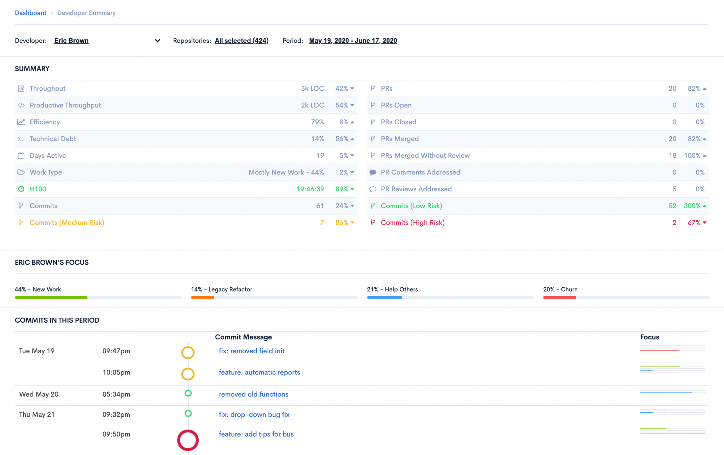Click the Efficiency chart icon
724x455 pixels.
[x=21, y=122]
